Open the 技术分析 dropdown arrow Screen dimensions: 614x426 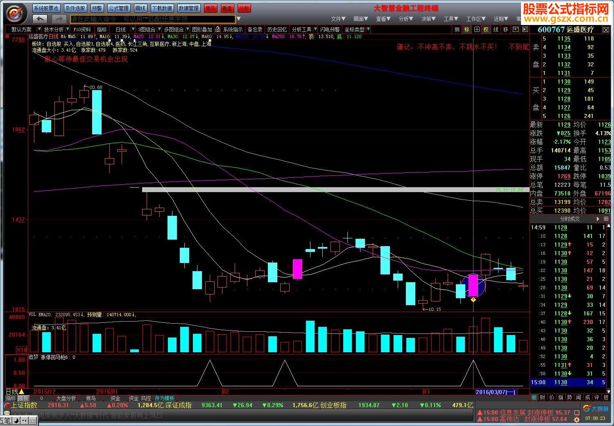pyautogui.click(x=68, y=29)
